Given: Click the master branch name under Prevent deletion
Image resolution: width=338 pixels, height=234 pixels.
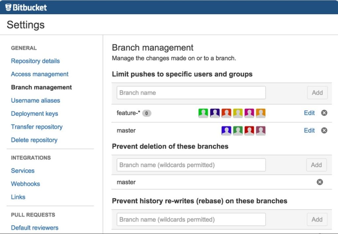Looking at the screenshot, I should [126, 182].
